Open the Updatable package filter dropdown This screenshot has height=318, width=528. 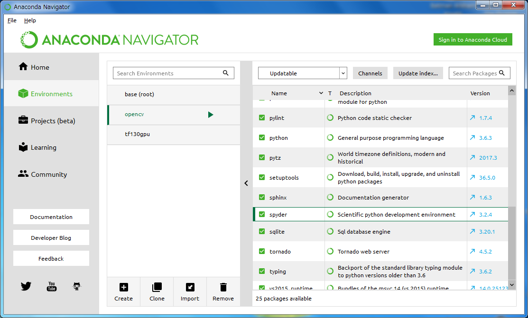[302, 73]
